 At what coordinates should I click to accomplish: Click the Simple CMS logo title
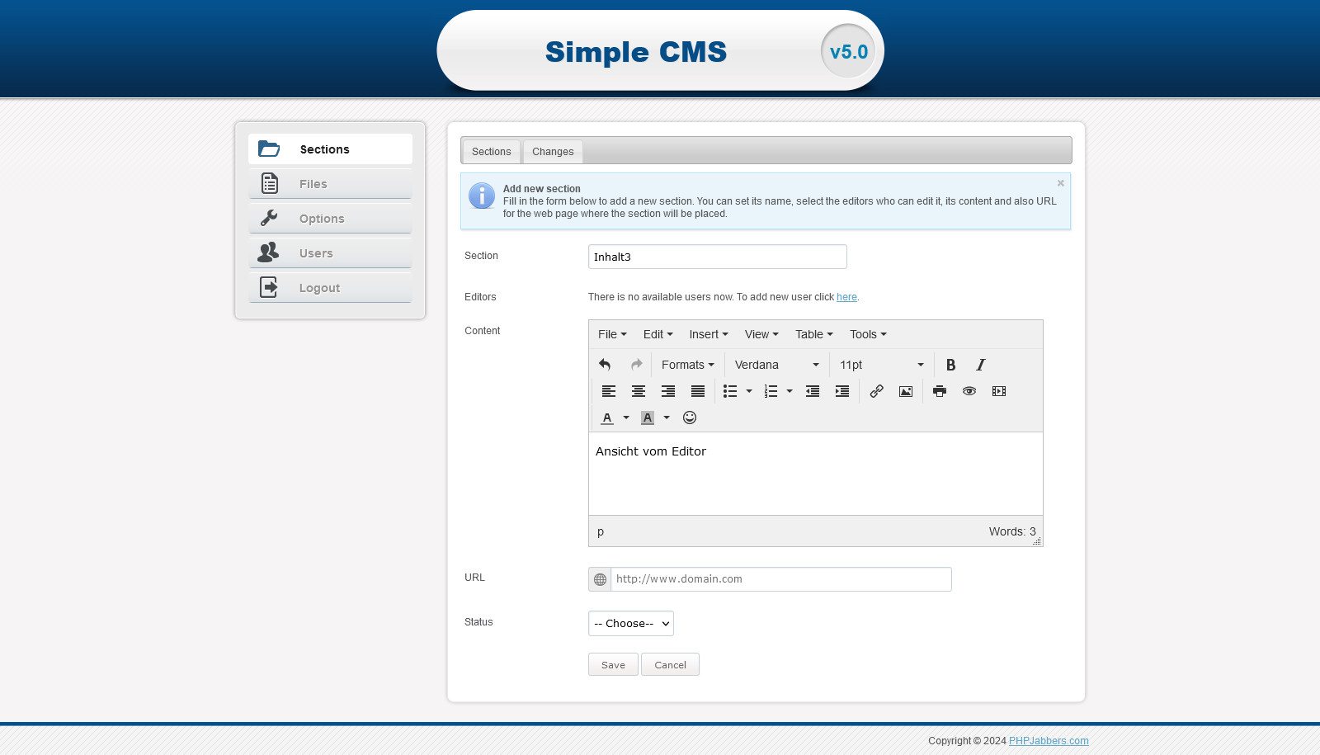(x=636, y=52)
